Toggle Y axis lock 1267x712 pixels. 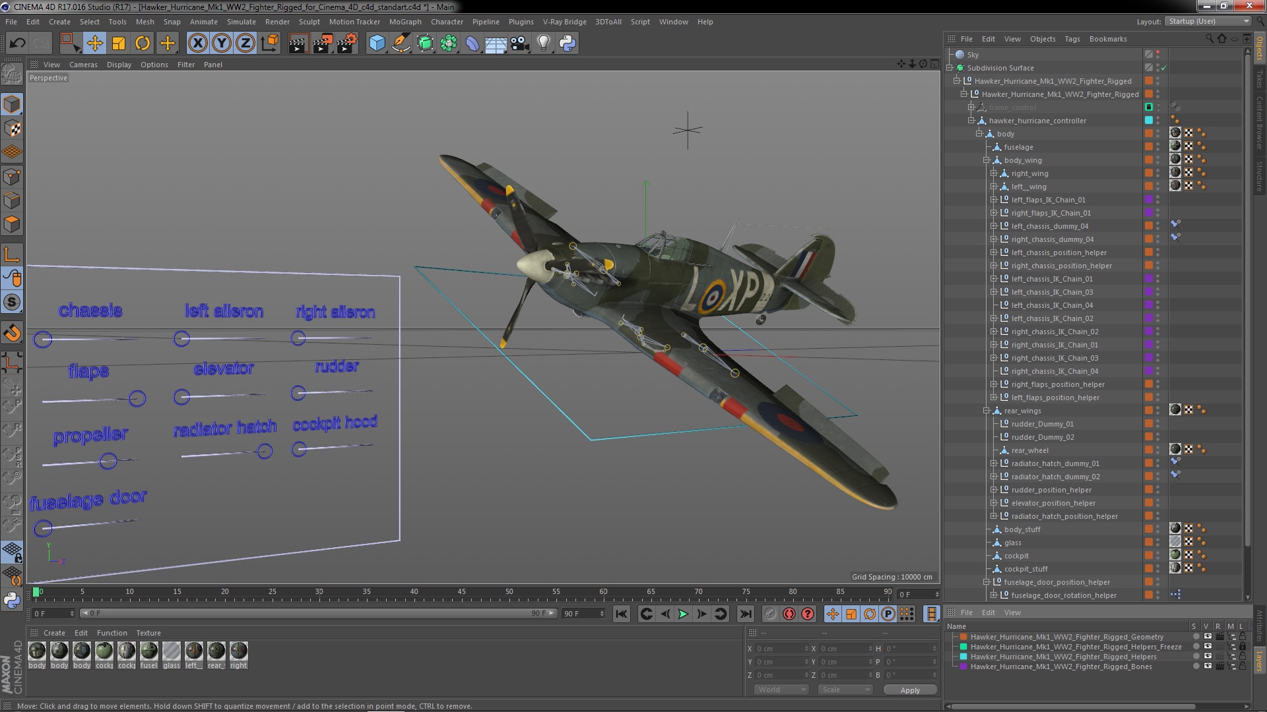[222, 44]
